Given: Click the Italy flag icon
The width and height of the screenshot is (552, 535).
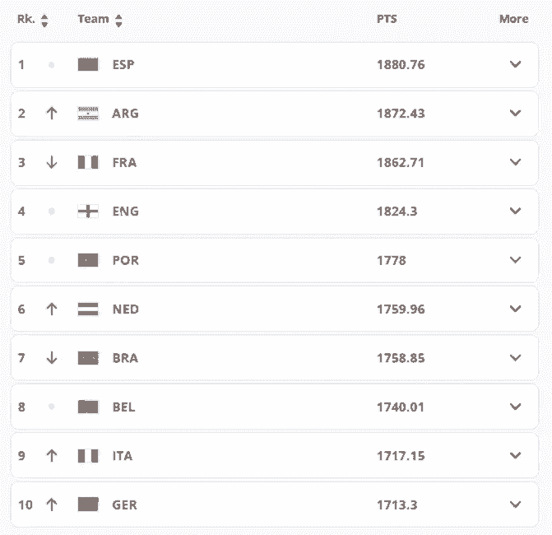Looking at the screenshot, I should (88, 456).
